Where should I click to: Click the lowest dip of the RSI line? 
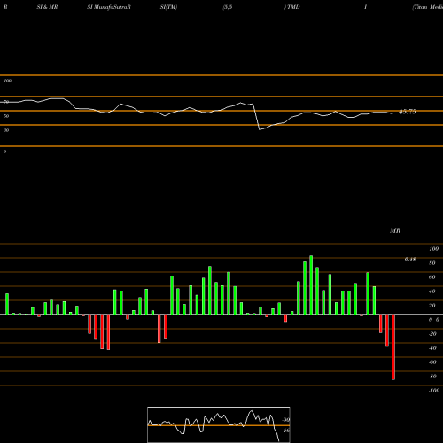(x=260, y=129)
